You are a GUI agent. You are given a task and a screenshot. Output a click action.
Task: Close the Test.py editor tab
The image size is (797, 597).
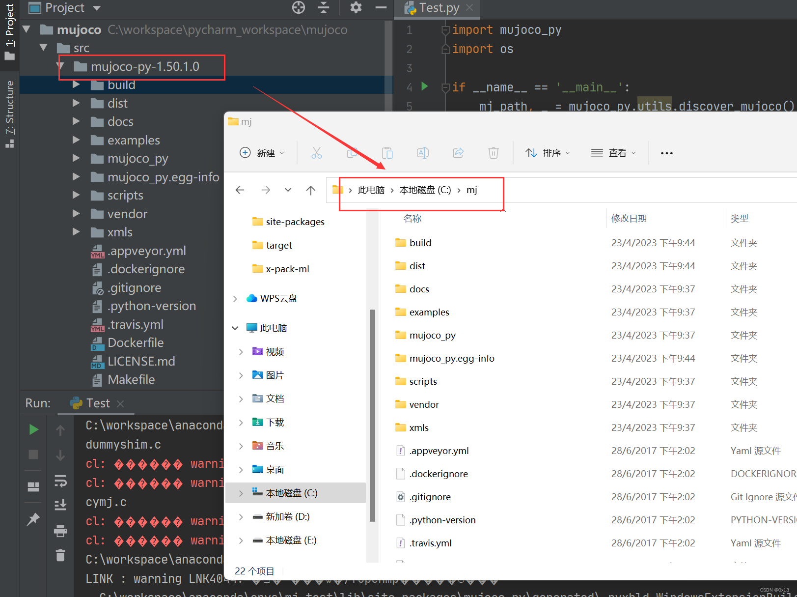(x=469, y=7)
